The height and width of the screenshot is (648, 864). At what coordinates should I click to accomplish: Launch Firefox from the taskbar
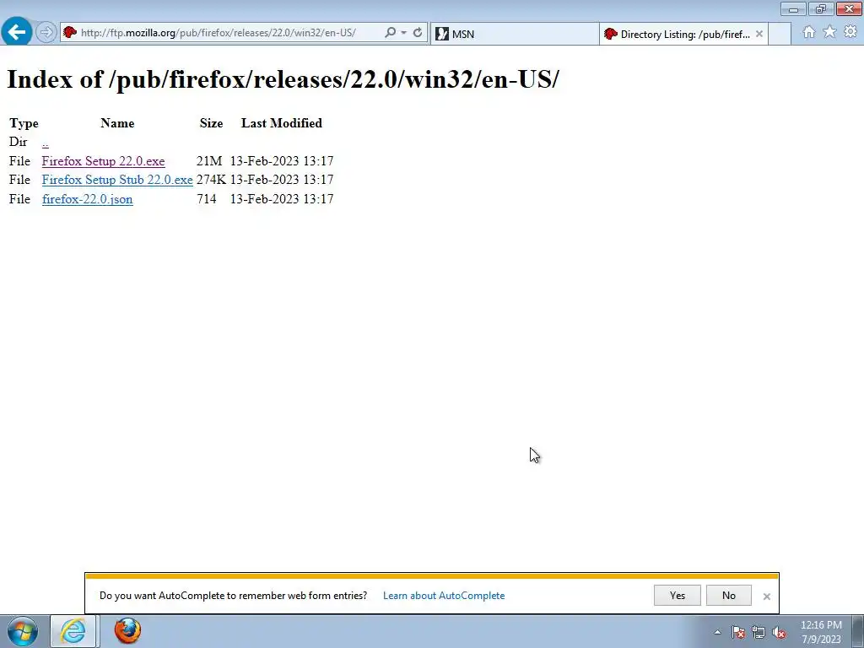(x=128, y=631)
